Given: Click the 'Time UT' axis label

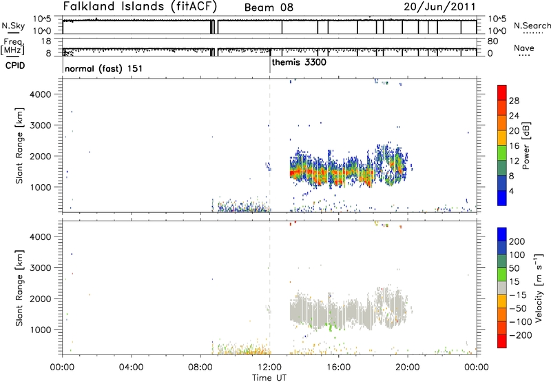Looking at the screenshot, I should [269, 378].
